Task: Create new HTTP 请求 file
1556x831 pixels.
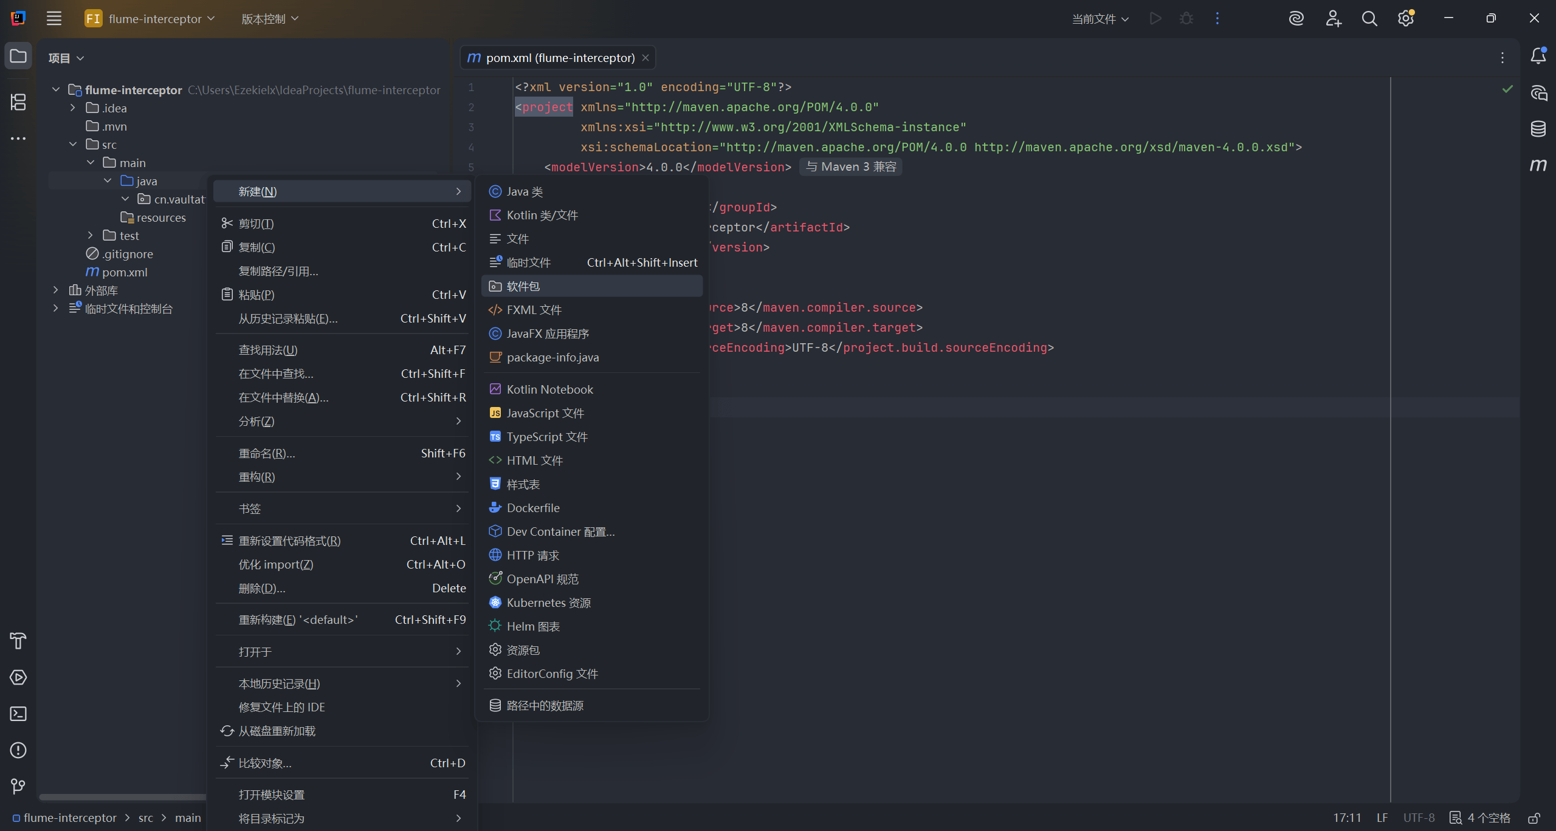Action: click(x=592, y=555)
